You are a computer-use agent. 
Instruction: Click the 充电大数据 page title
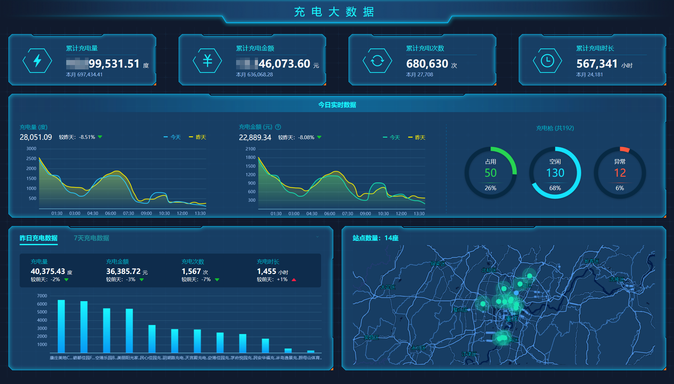(334, 12)
